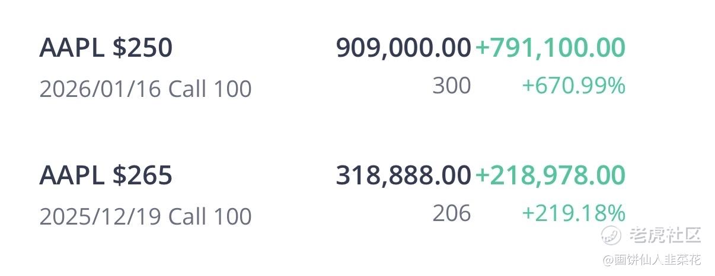Click the +219.18% gain percentage
Screen dimensions: 715x276
click(x=573, y=213)
